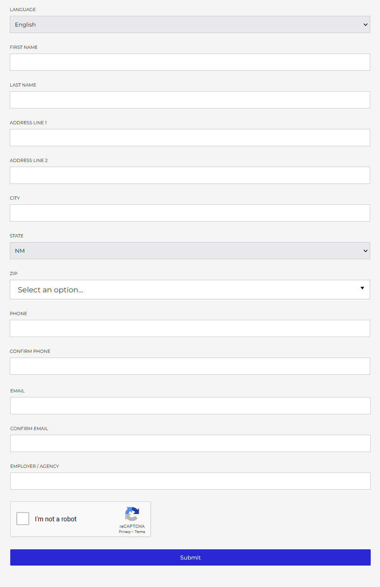Click the Employer / Agency field
Screen dimensions: 380x587
(x=190, y=481)
